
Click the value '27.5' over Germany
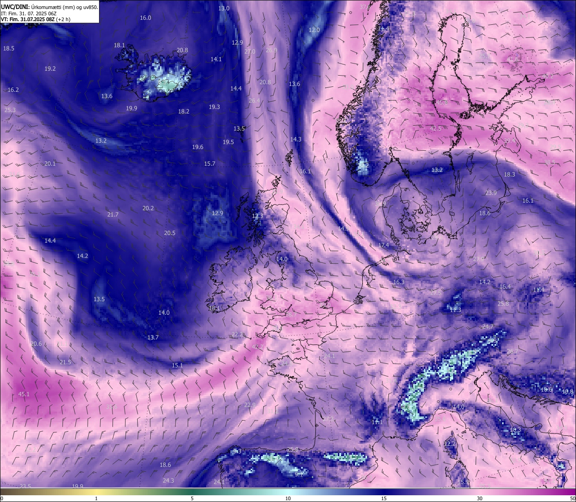tap(436, 293)
